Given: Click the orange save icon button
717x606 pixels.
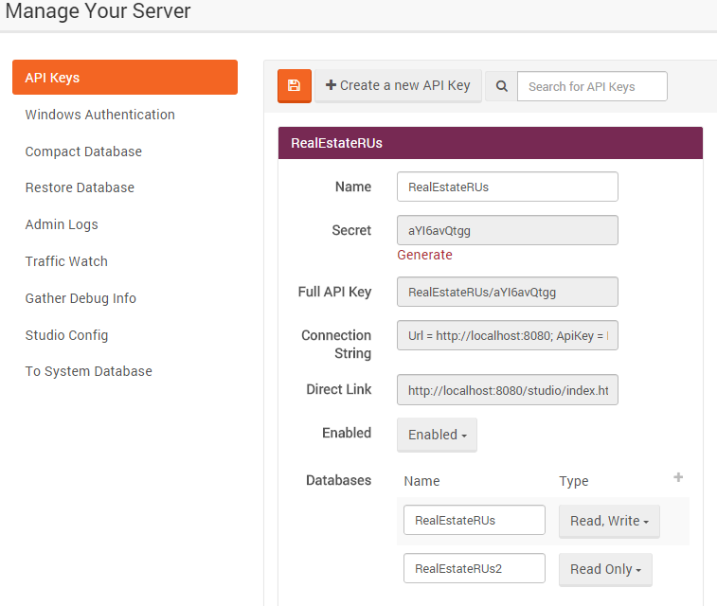Looking at the screenshot, I should [294, 86].
